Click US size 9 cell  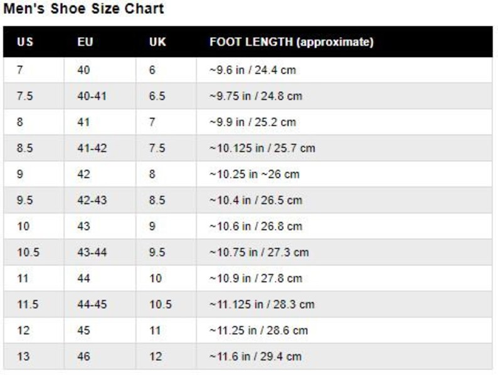[34, 174]
